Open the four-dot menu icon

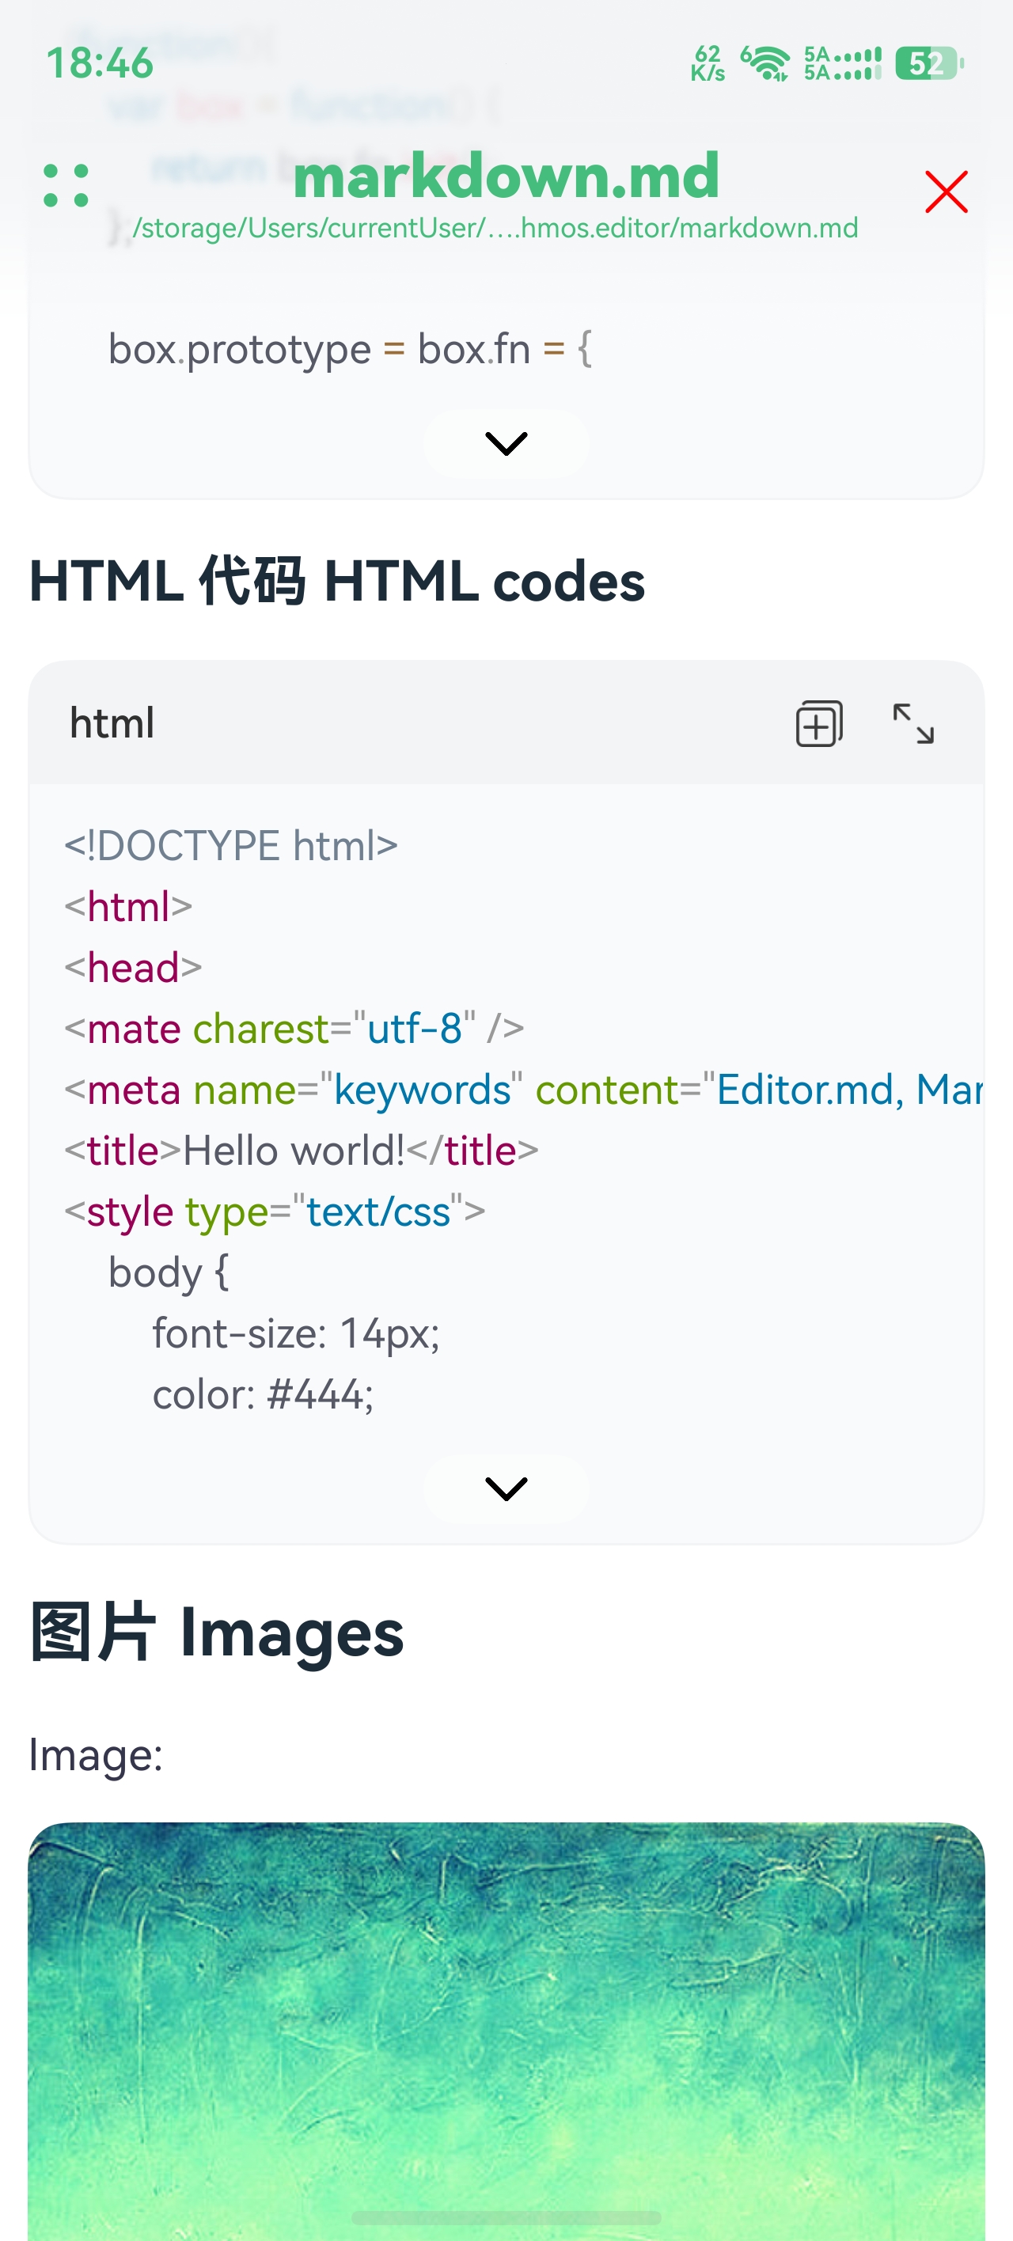coord(66,185)
